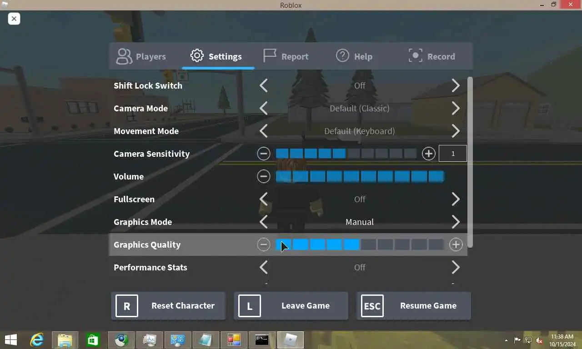Viewport: 582px width, 349px height.
Task: Click the Reset Character button
Action: 168,306
